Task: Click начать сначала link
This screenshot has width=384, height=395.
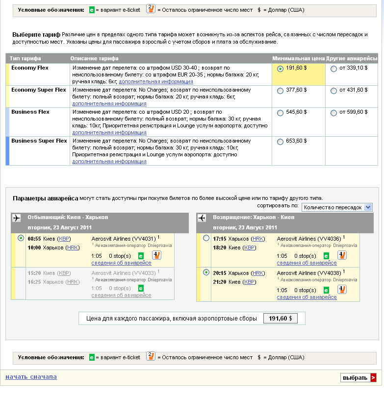Action: (31, 377)
